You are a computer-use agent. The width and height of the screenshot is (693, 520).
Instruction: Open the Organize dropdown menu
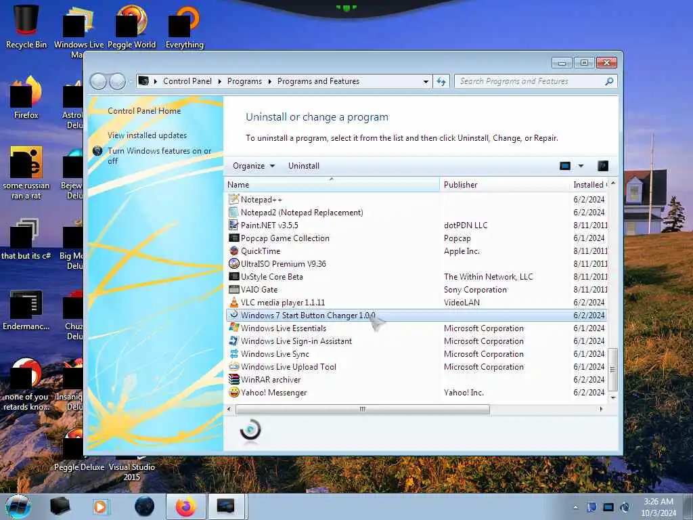pos(254,166)
